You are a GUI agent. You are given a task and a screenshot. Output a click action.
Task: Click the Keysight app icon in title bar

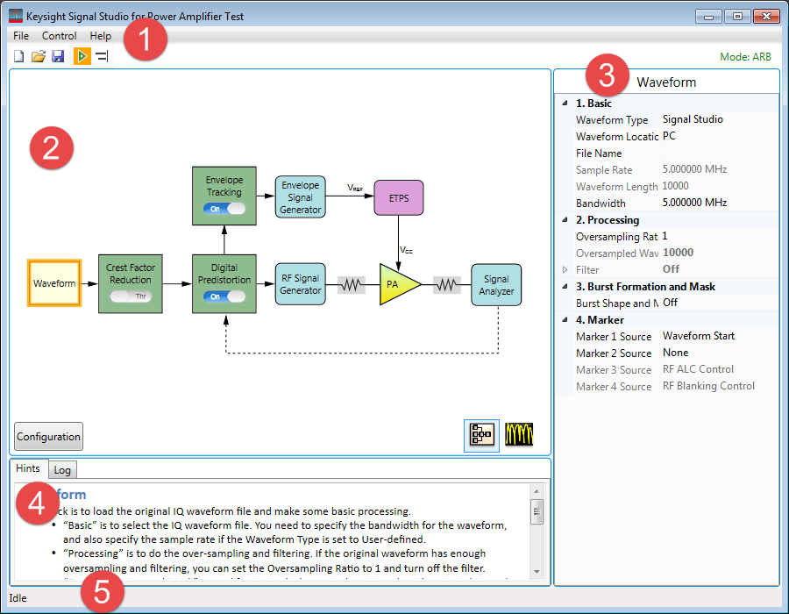[16, 16]
